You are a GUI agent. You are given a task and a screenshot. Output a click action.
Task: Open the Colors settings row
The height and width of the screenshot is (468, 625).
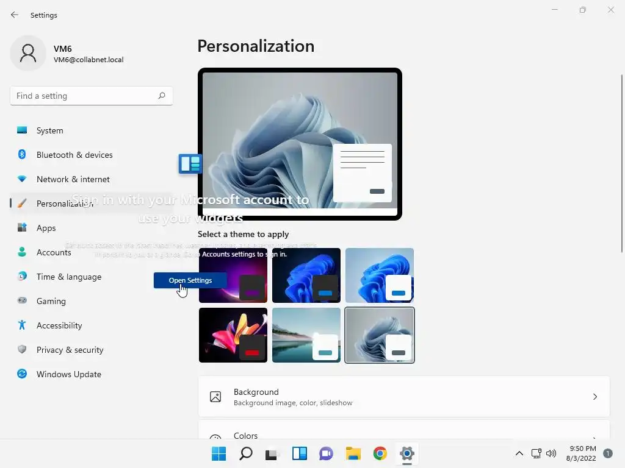pos(404,430)
